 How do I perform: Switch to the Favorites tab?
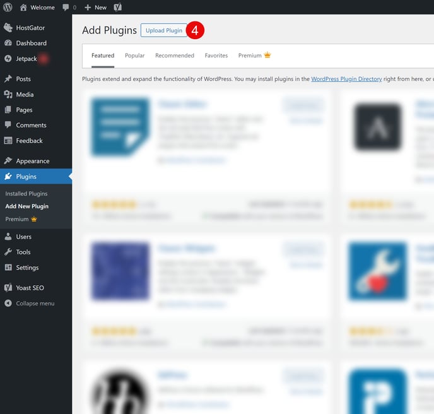(x=216, y=56)
